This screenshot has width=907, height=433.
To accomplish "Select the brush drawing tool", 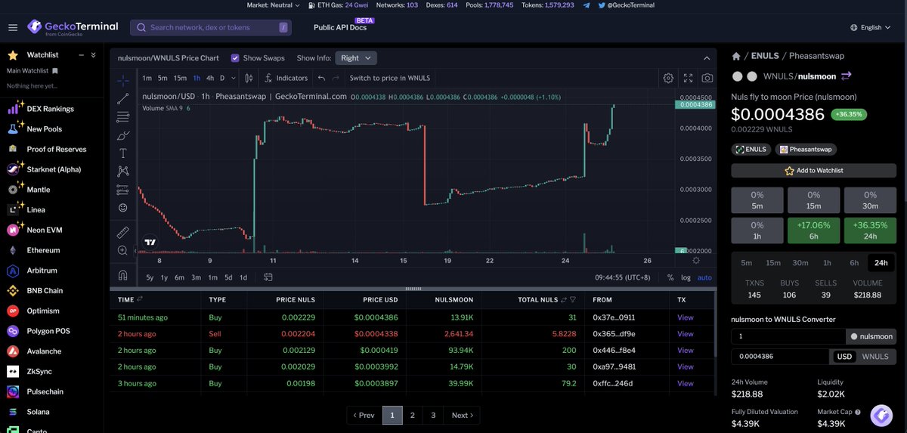I will pyautogui.click(x=123, y=136).
